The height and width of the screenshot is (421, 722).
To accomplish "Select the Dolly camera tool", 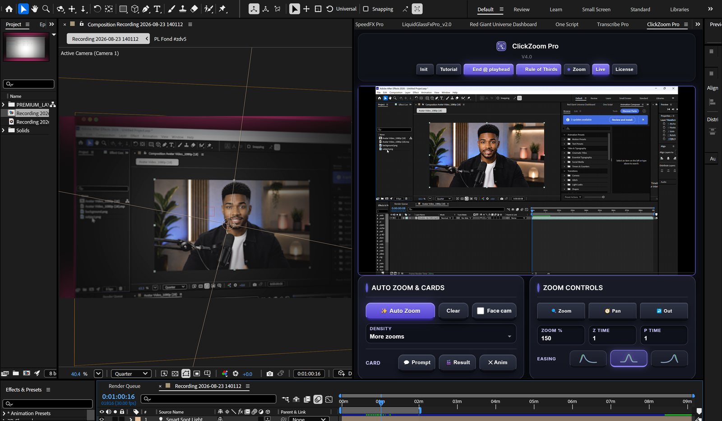I will [x=83, y=9].
